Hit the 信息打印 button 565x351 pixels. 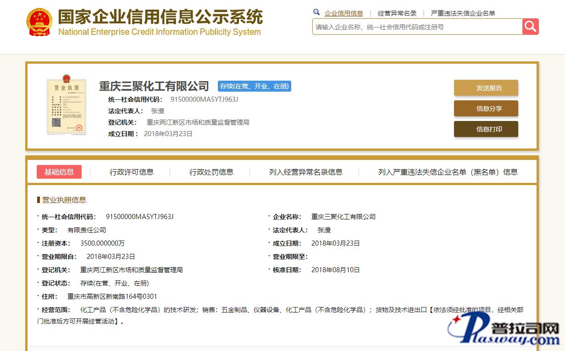pos(486,129)
